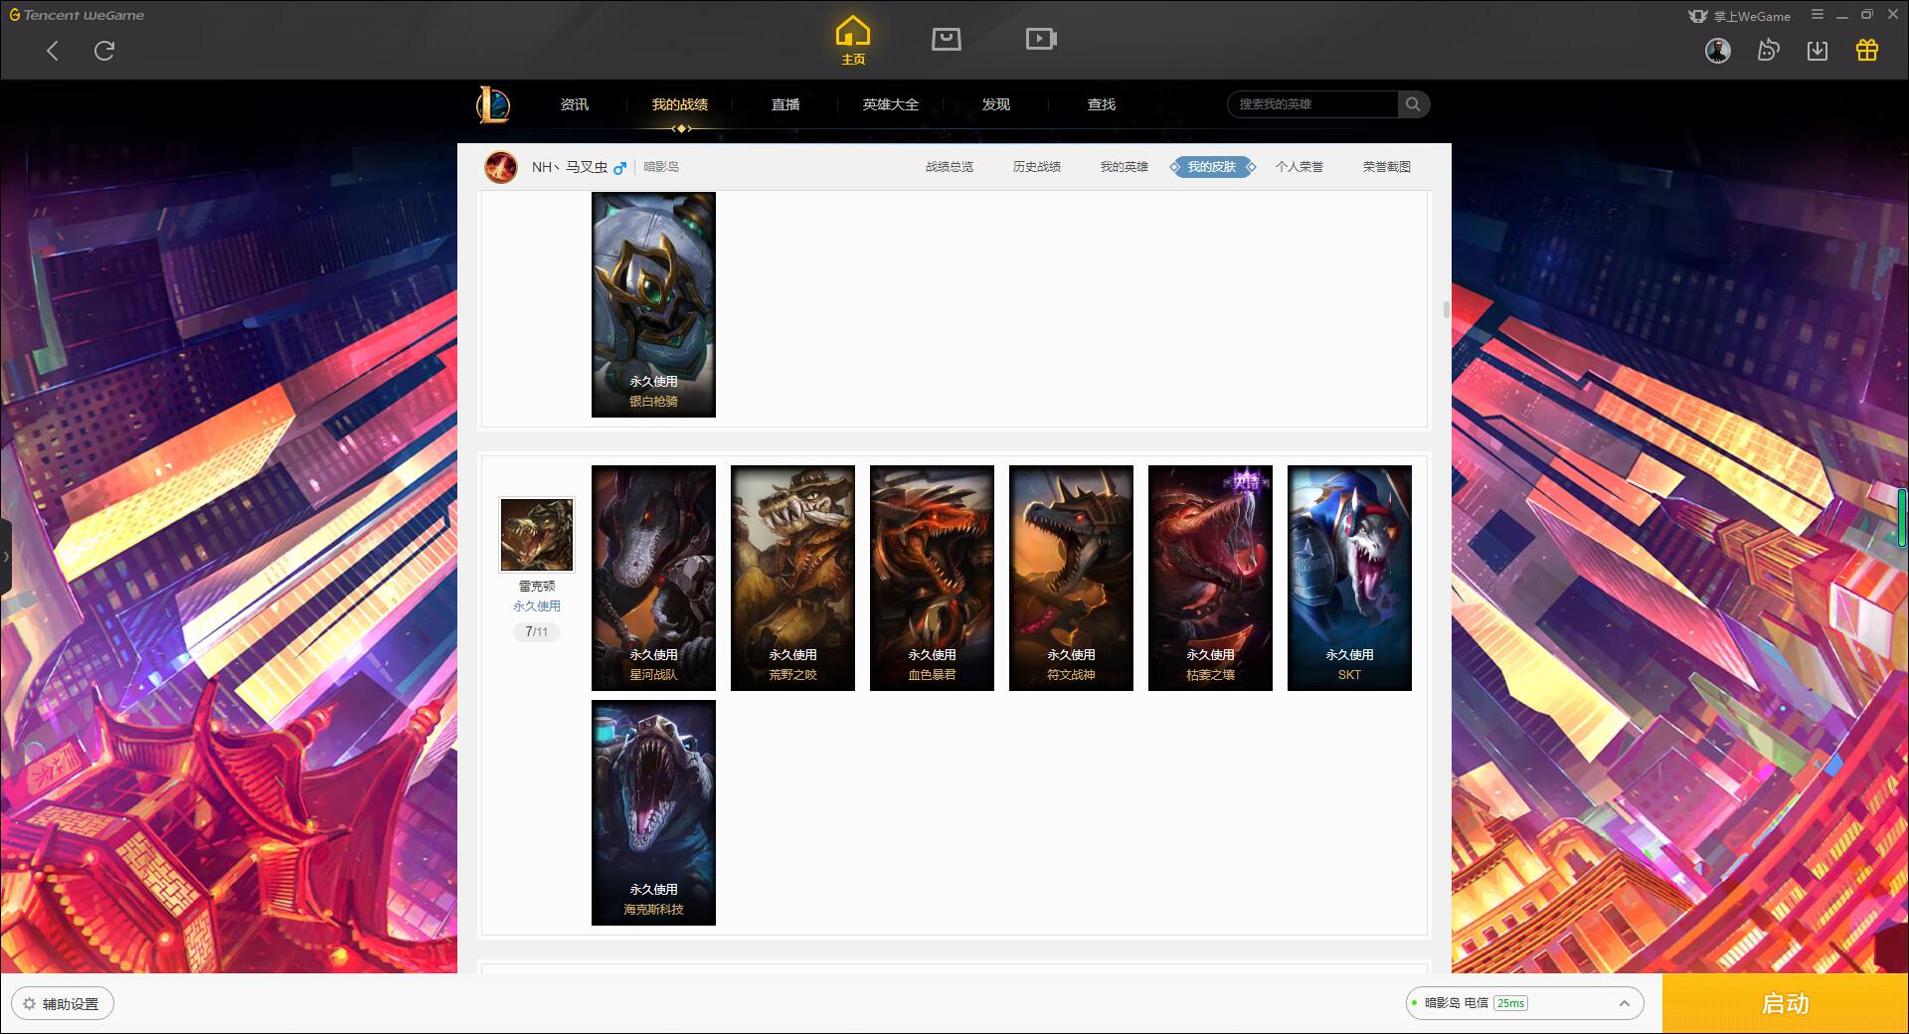Open the 血色暴君 skin card
The image size is (1909, 1034).
coord(932,578)
